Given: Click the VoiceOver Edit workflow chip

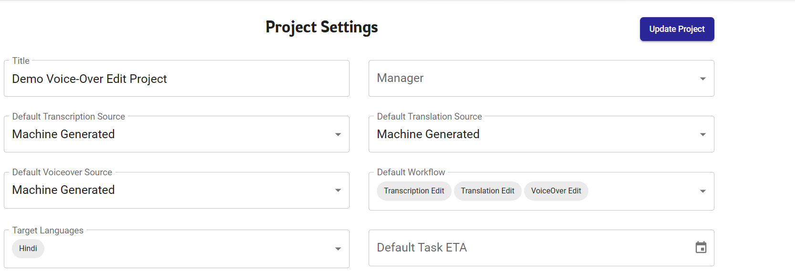Looking at the screenshot, I should click(556, 191).
